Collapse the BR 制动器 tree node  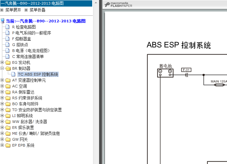click(2, 68)
